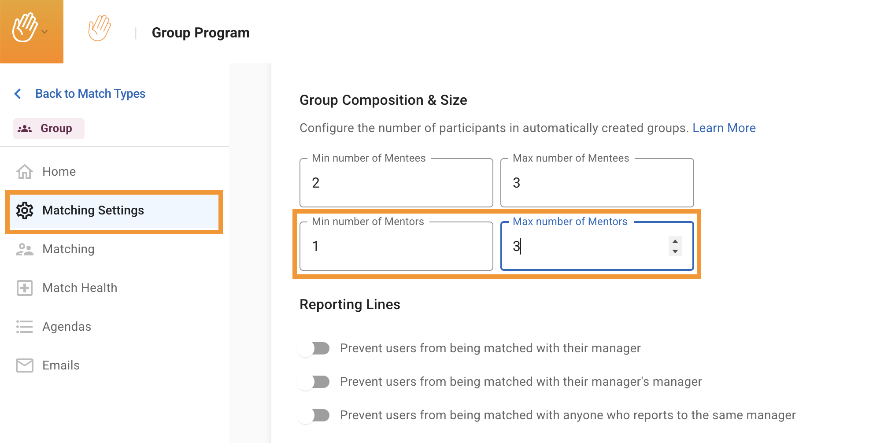Select the Group match type badge
The width and height of the screenshot is (895, 443).
(x=49, y=129)
